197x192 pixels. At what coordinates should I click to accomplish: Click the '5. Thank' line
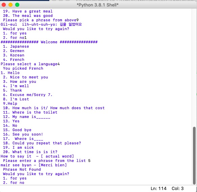[13, 90]
